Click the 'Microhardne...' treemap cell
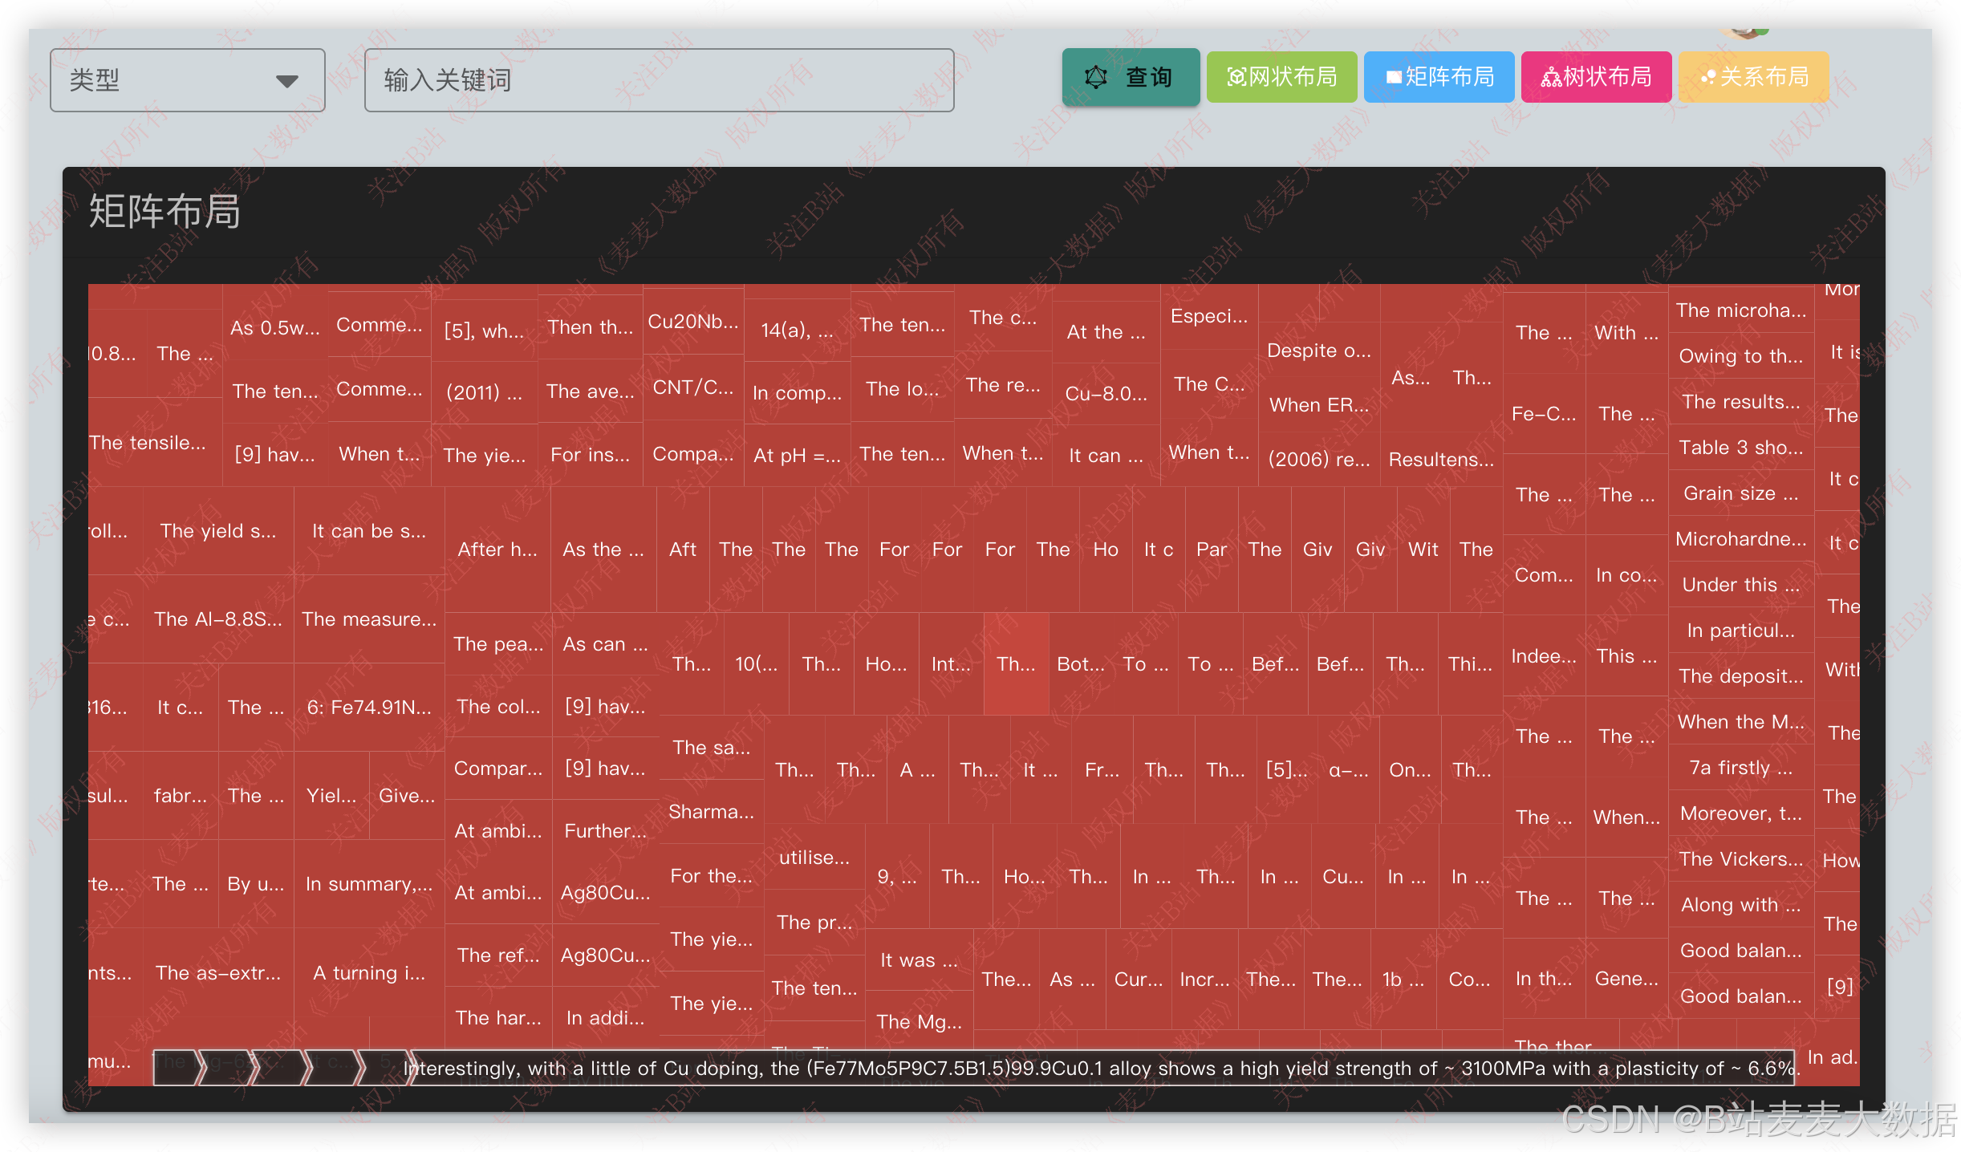Image resolution: width=1961 pixels, height=1152 pixels. click(x=1740, y=539)
